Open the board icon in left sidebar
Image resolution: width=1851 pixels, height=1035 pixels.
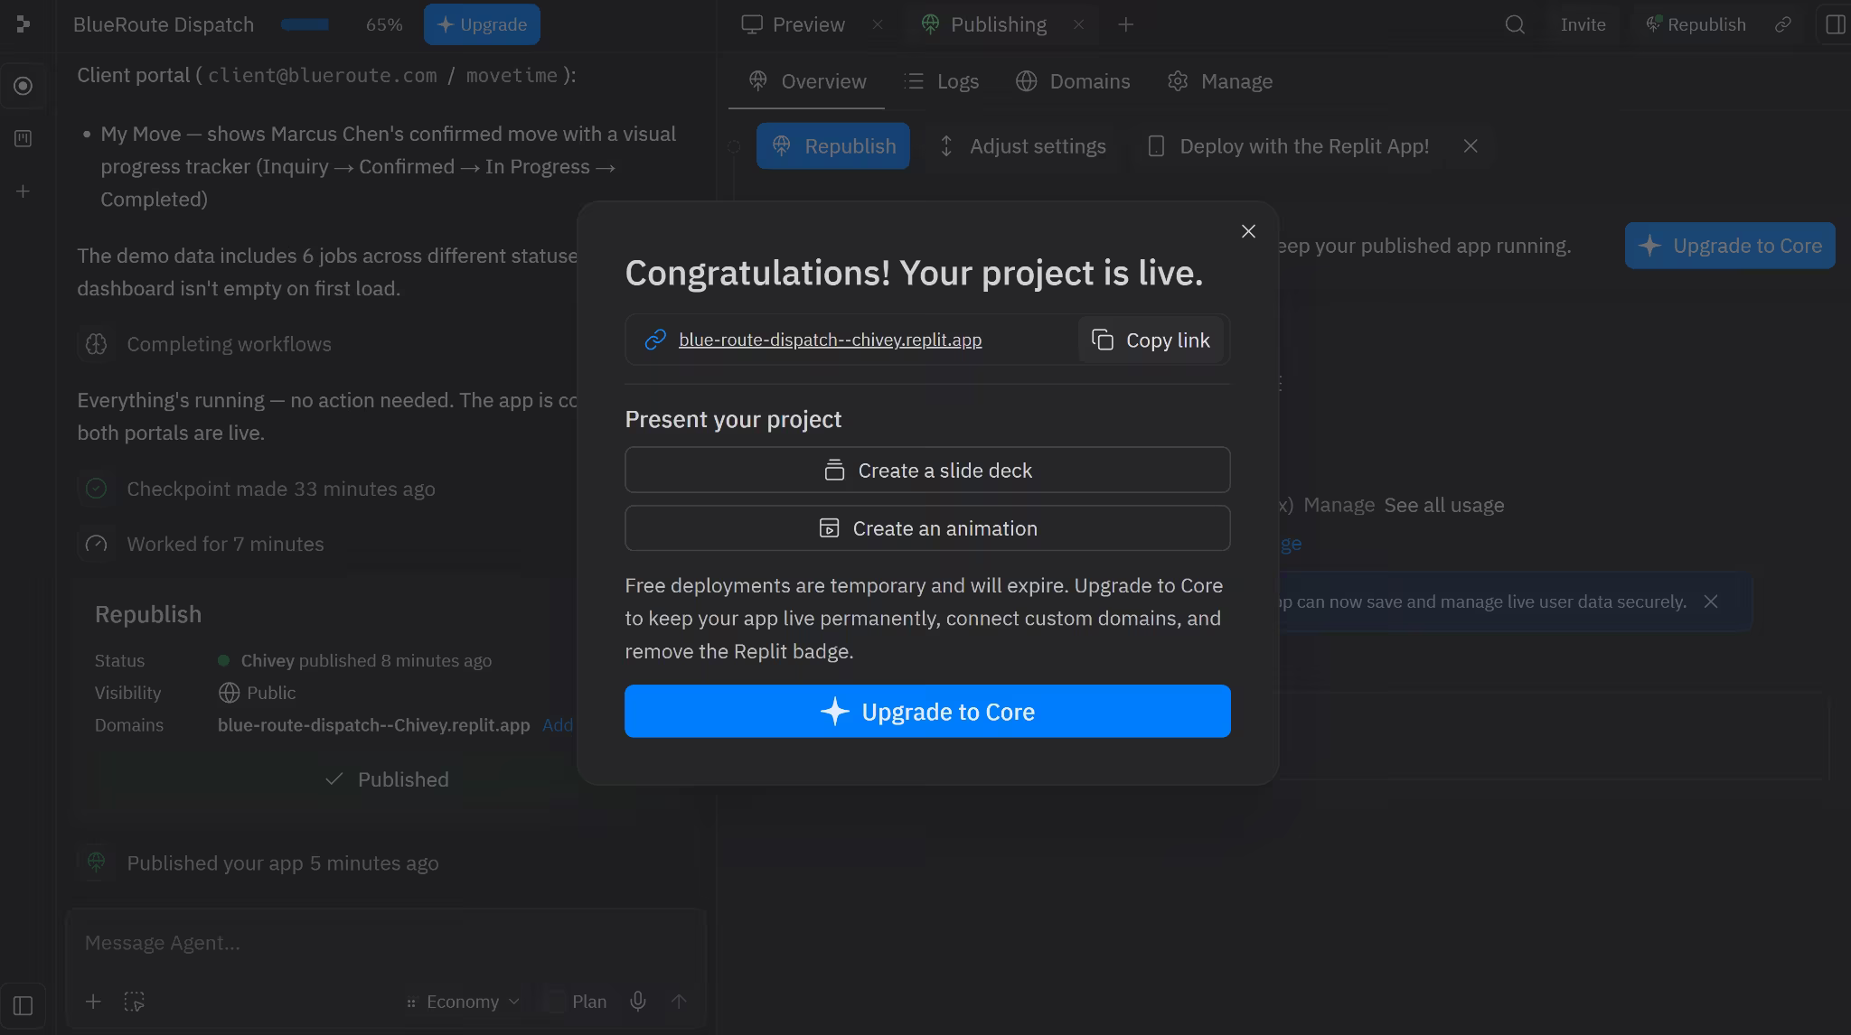[x=23, y=138]
